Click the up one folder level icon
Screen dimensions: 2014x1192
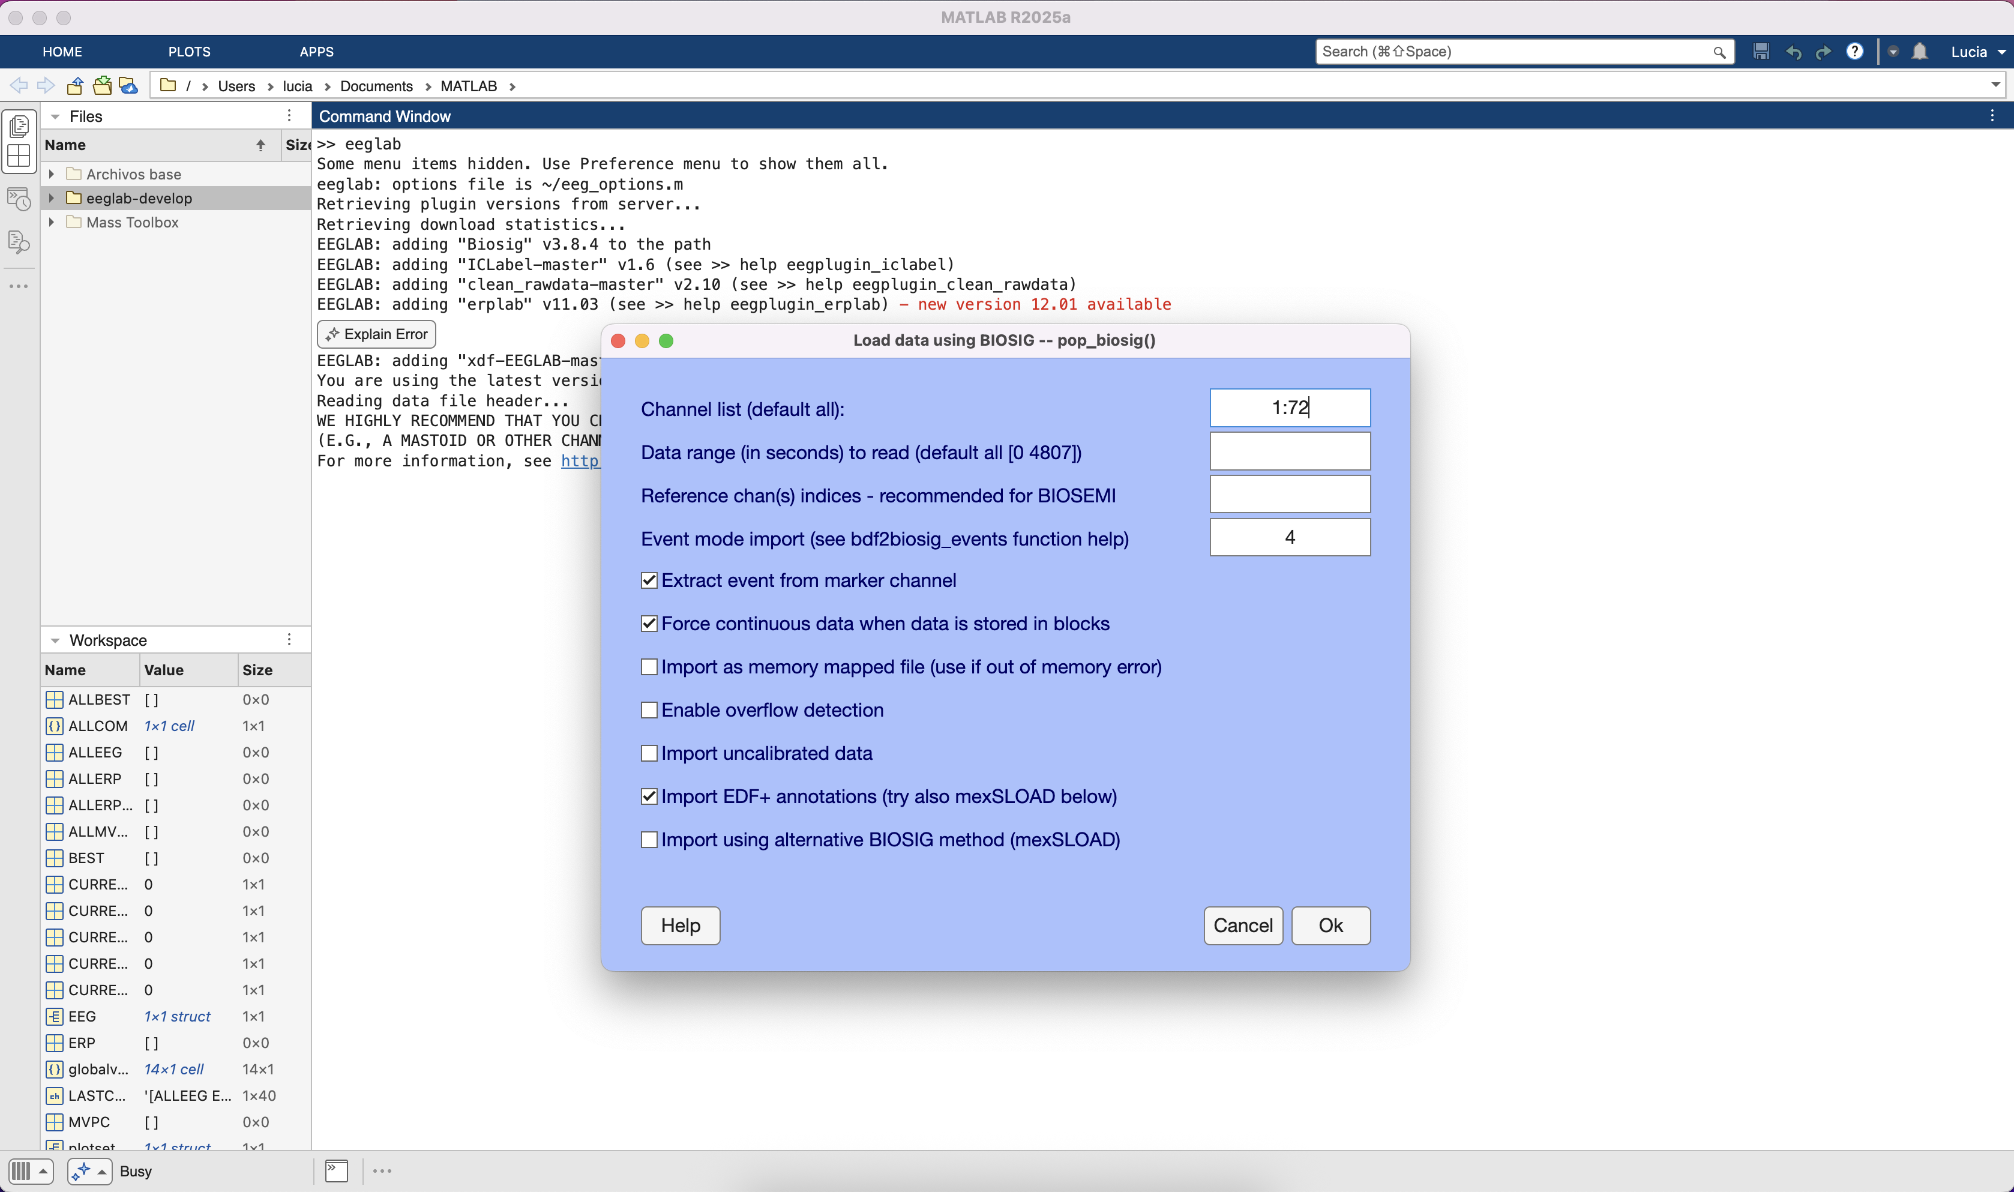coord(74,86)
